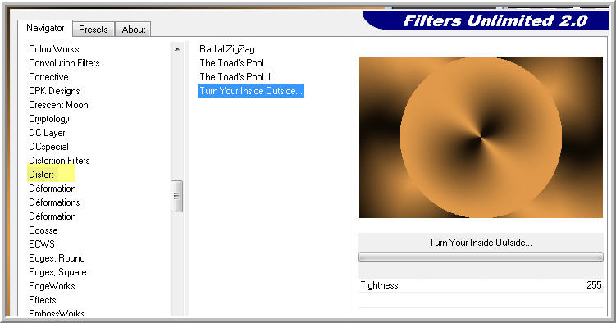Select the Distort filter category
The height and width of the screenshot is (323, 616).
41,175
